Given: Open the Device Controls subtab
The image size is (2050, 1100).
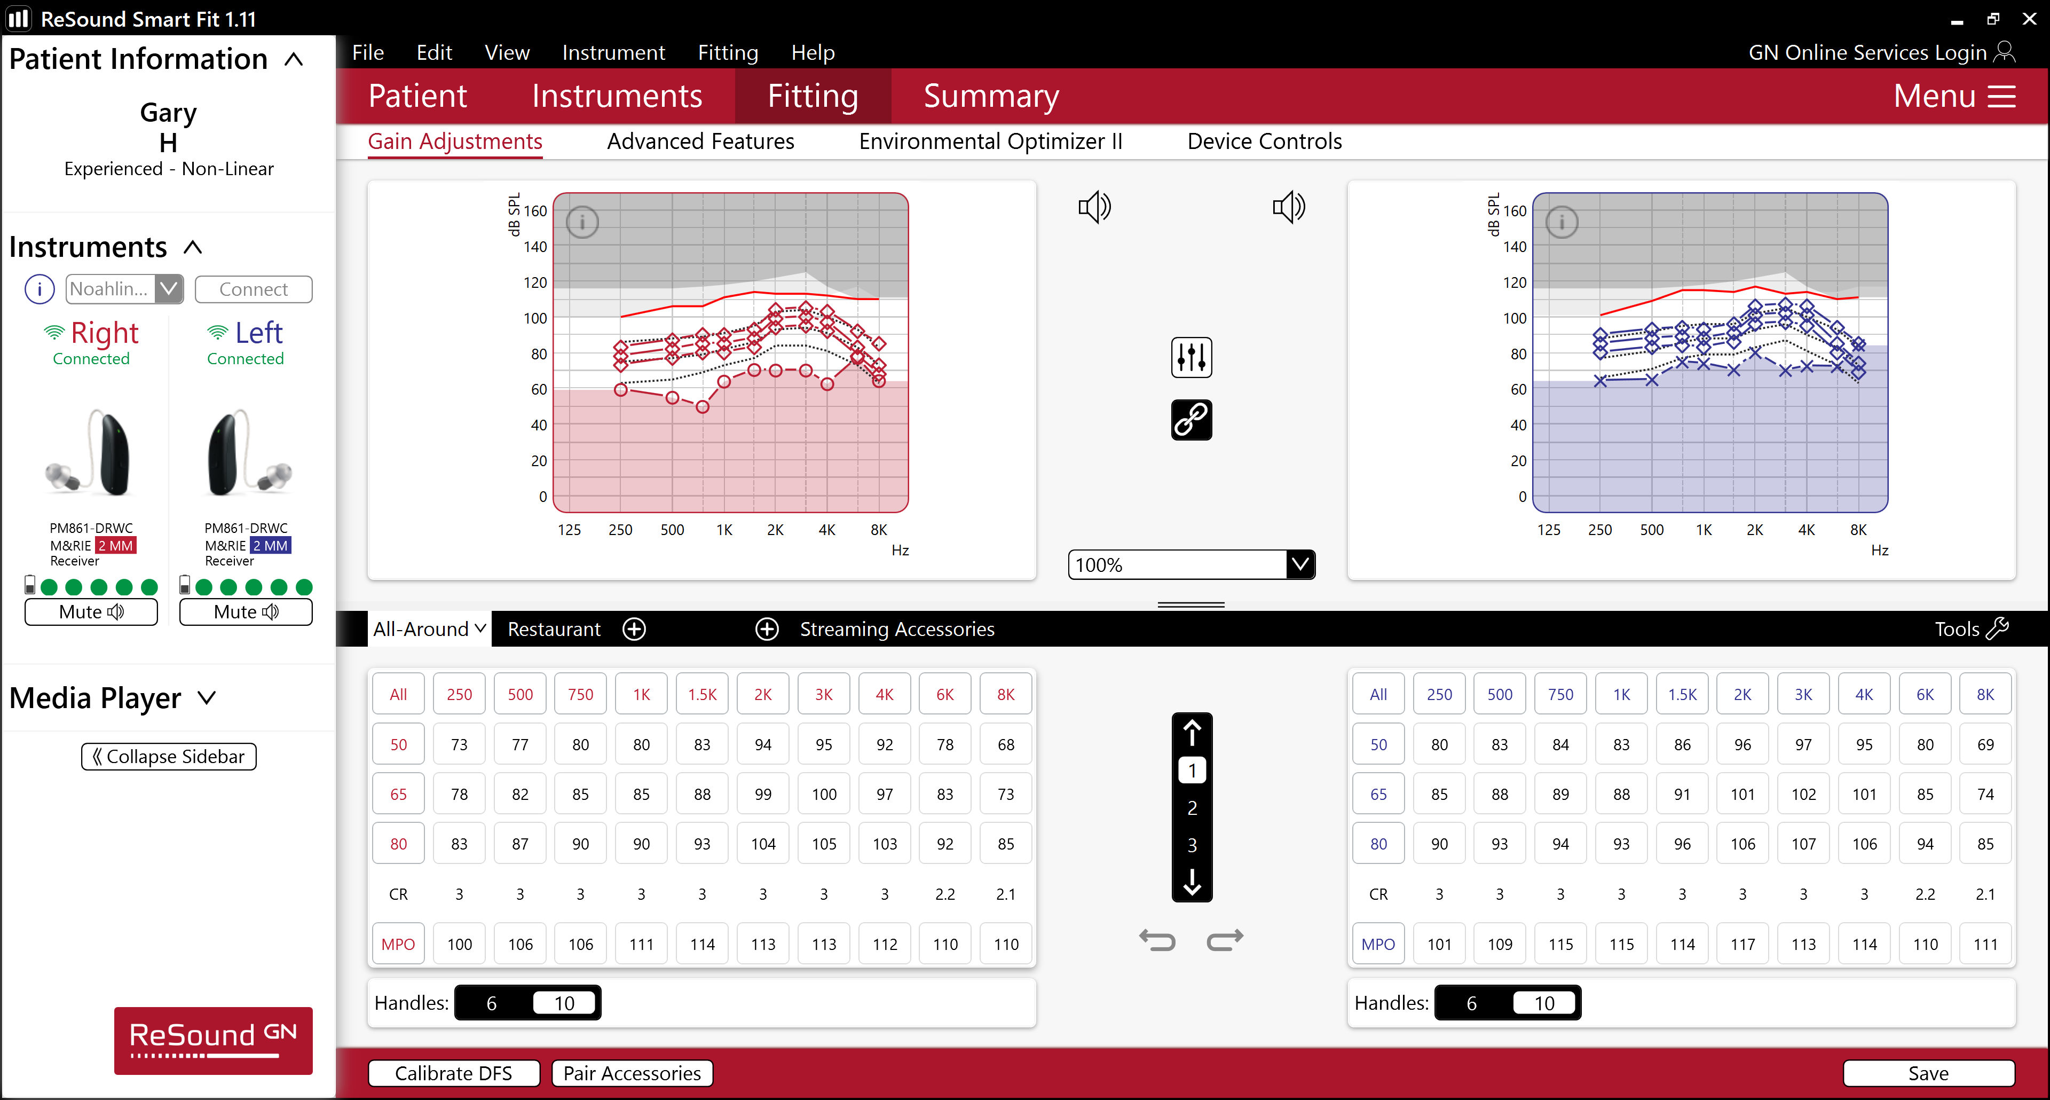Looking at the screenshot, I should [1265, 141].
